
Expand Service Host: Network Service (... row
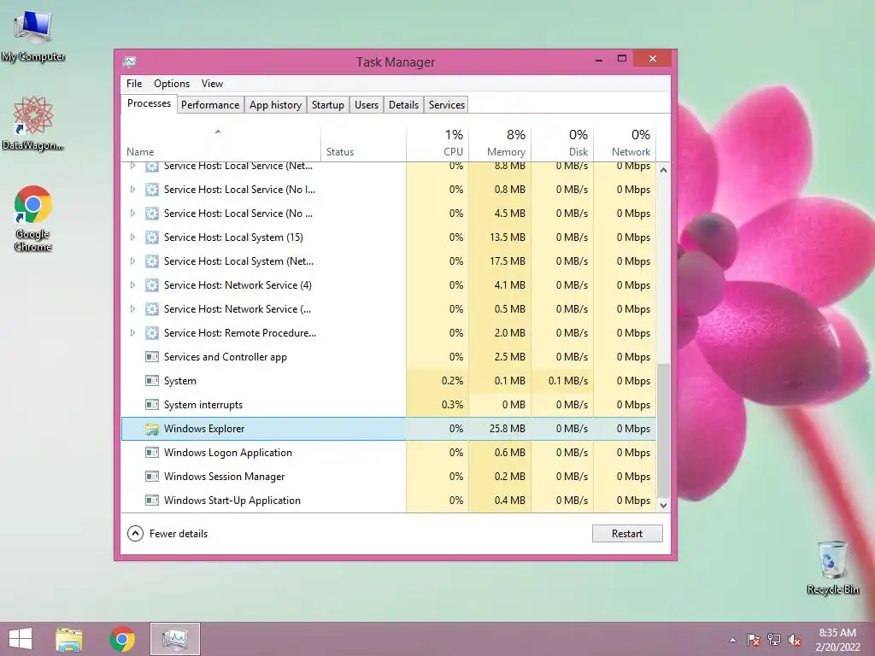coord(132,309)
